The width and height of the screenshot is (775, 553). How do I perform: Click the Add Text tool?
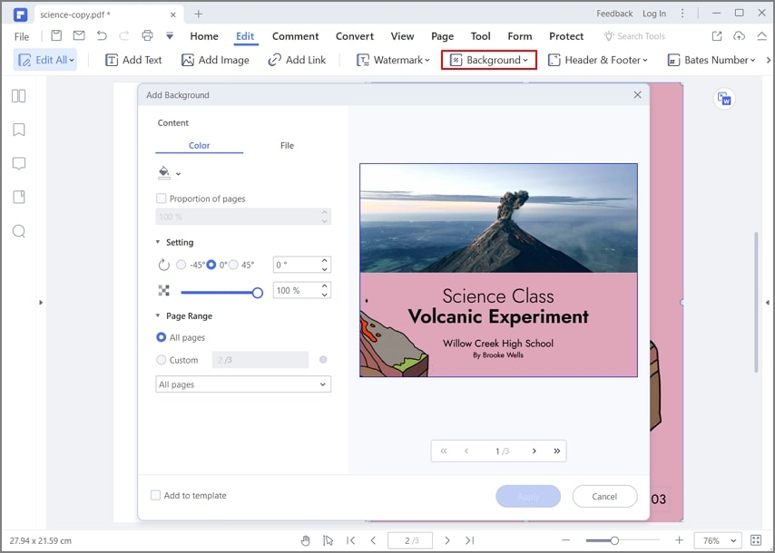(133, 60)
